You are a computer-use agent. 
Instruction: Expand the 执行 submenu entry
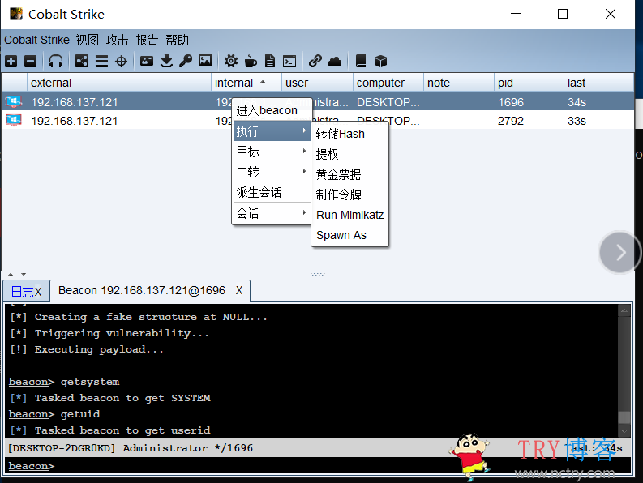272,131
